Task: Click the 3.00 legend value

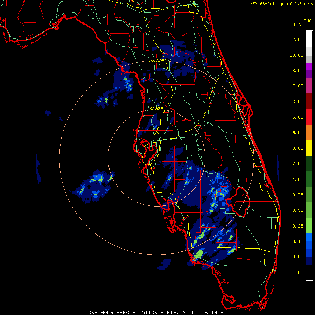Action: click(298, 148)
